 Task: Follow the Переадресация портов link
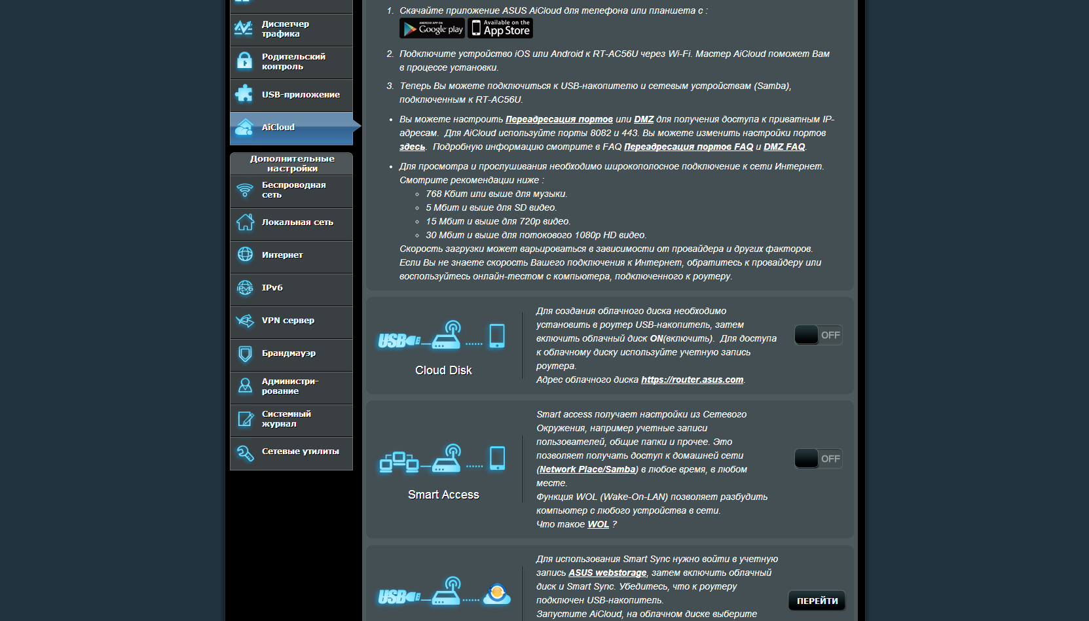click(x=559, y=119)
